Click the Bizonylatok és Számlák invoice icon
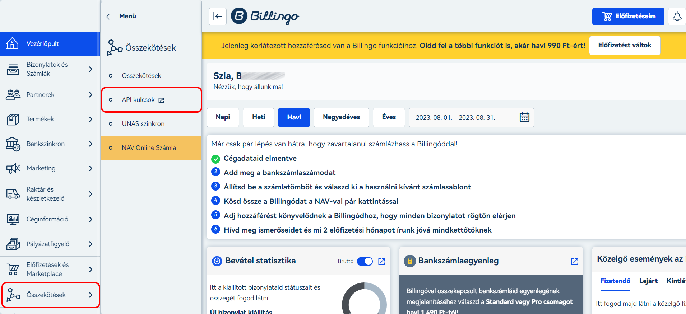The image size is (686, 314). point(13,69)
